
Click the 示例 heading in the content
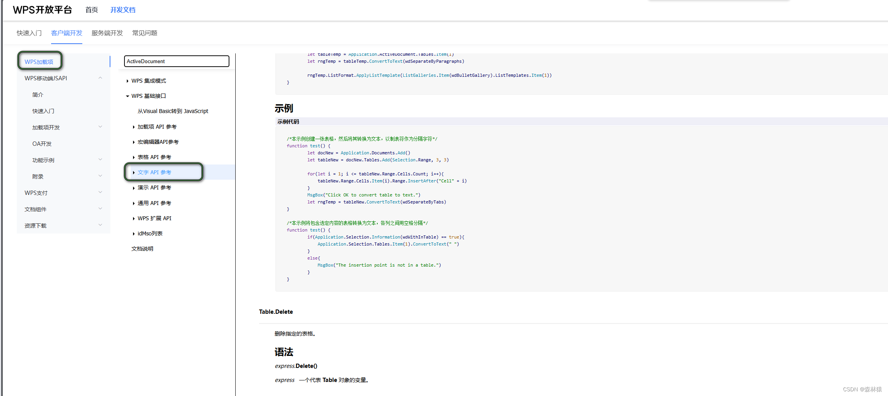pyautogui.click(x=284, y=108)
